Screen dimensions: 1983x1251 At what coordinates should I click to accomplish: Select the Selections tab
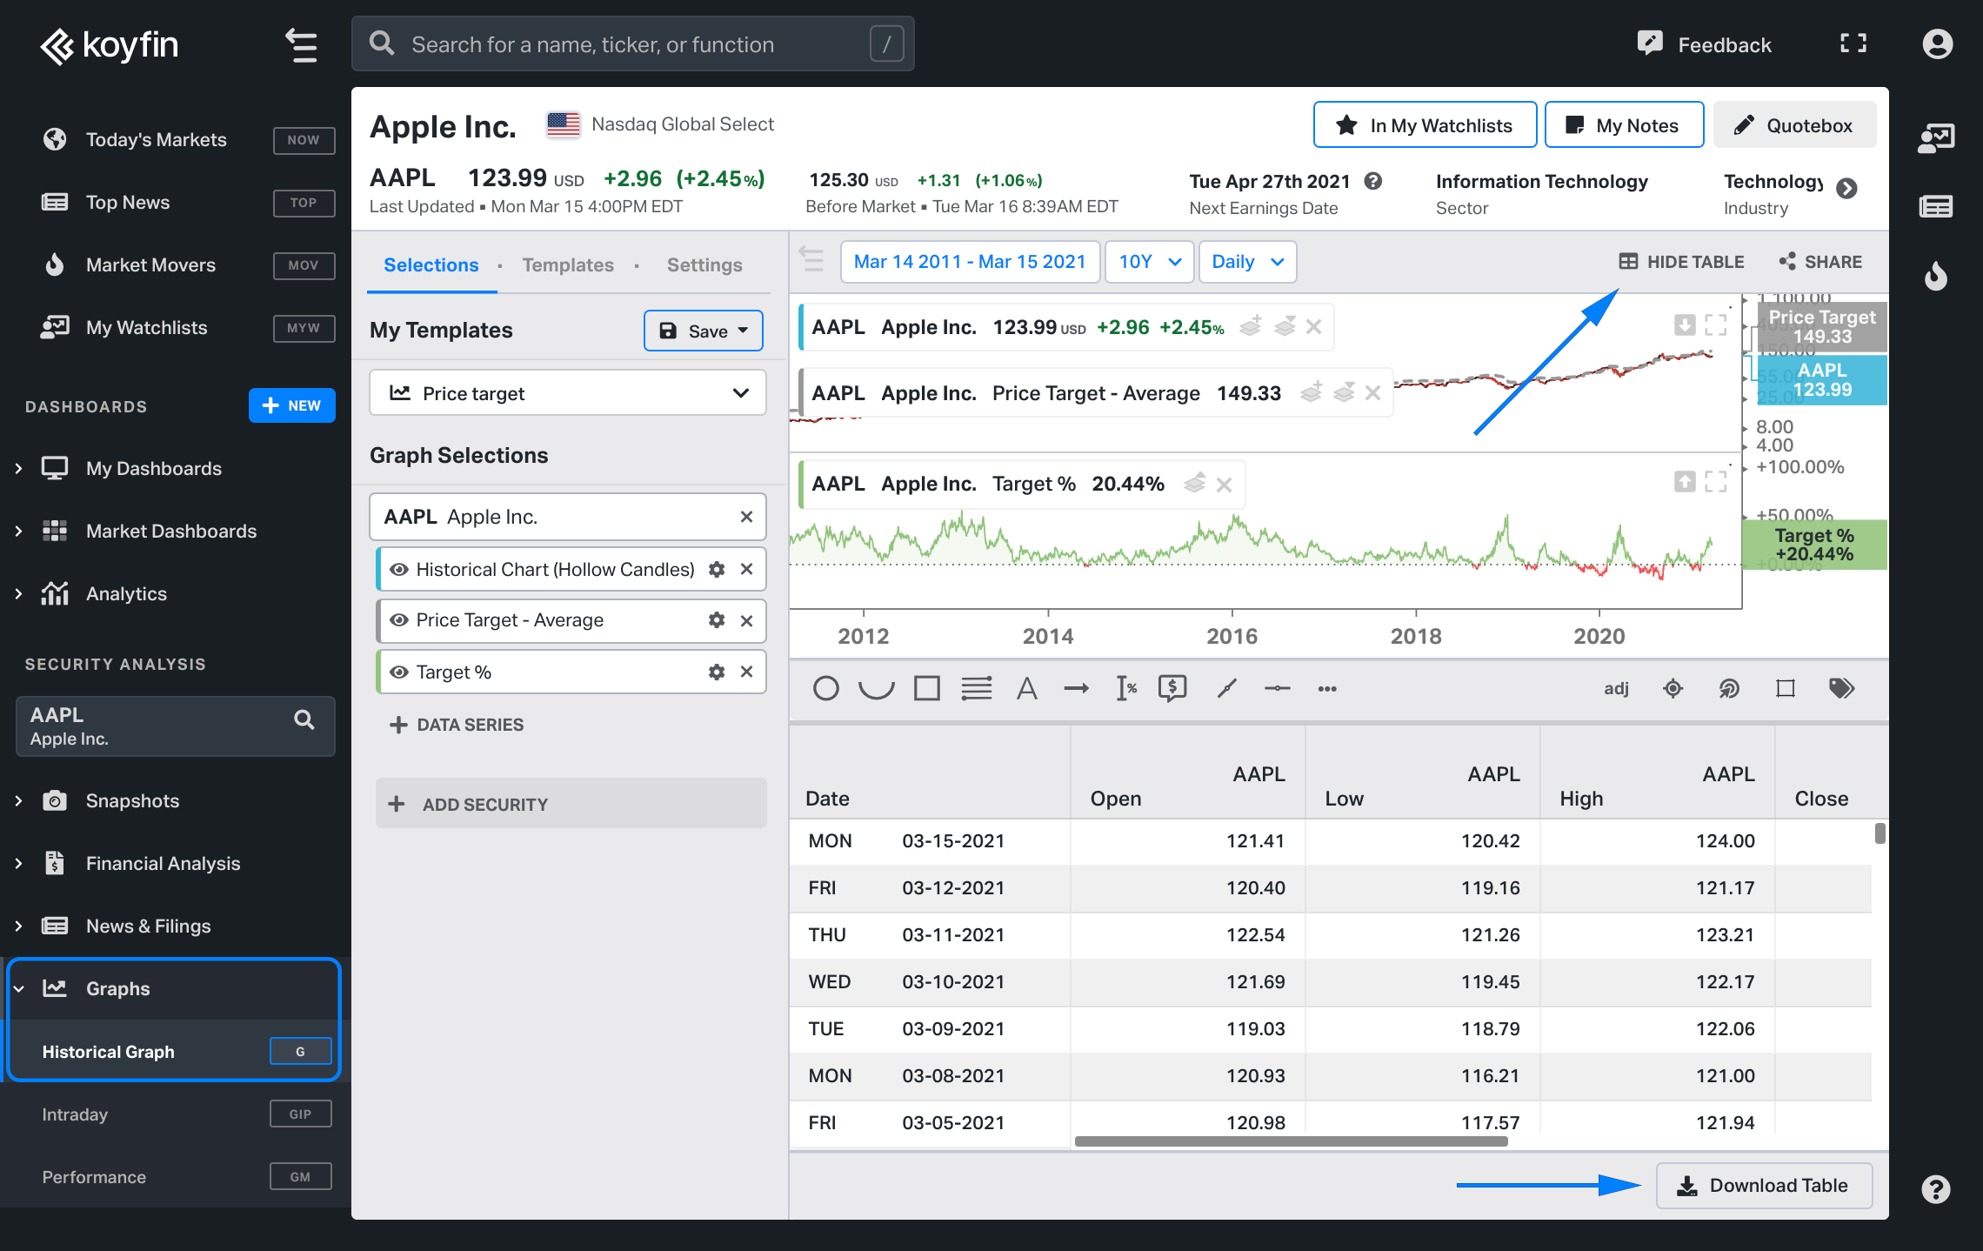click(431, 264)
